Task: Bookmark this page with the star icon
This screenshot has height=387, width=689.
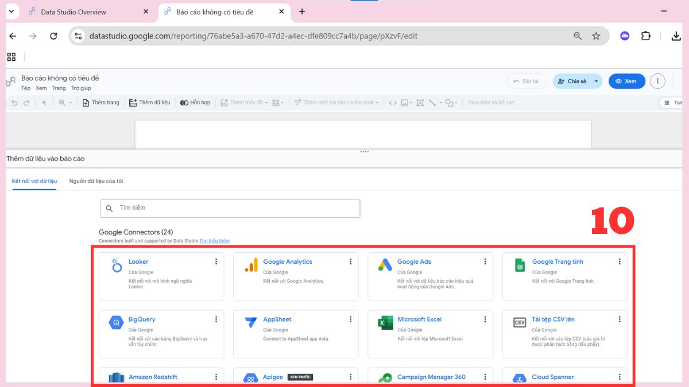Action: click(596, 36)
